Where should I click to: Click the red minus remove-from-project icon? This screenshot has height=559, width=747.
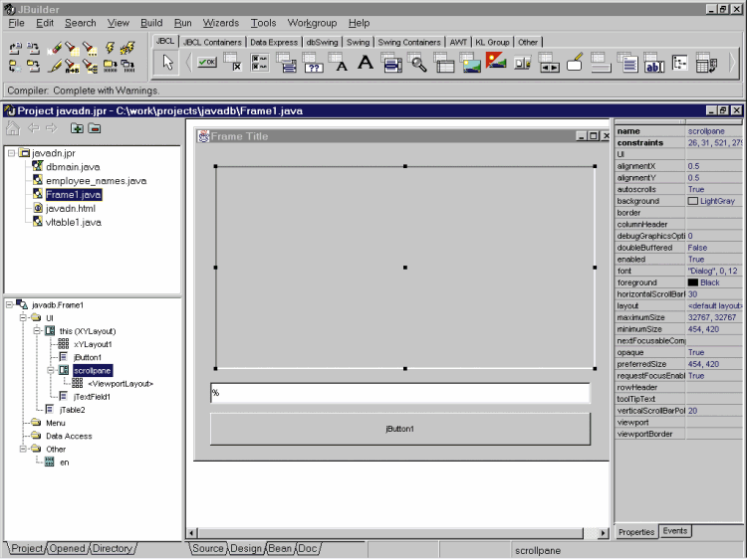(x=94, y=128)
